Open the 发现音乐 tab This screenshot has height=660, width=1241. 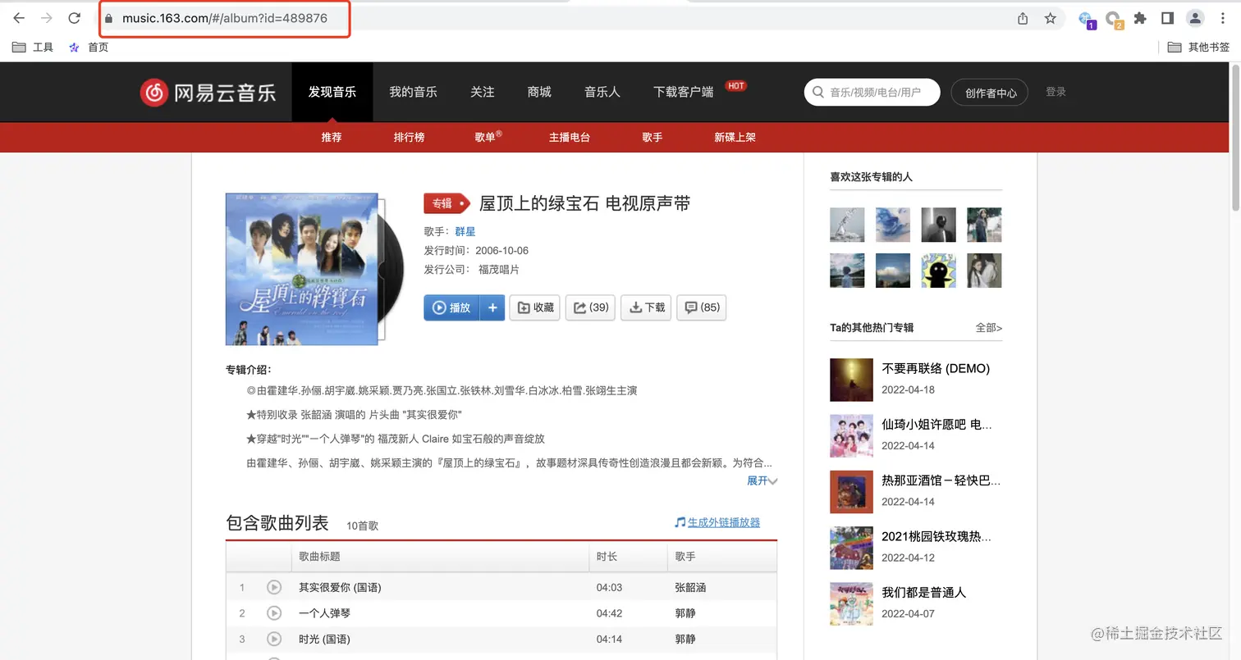332,92
